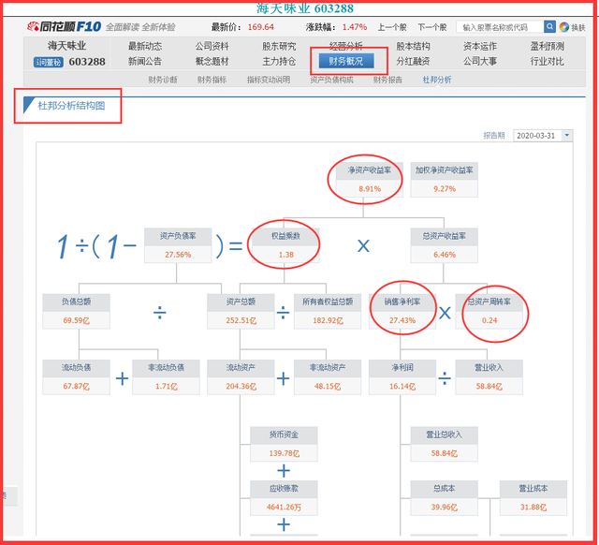Screen dimensions: 599x545
Task: Click the 非流动资产 48.15亿 box
Action: pyautogui.click(x=328, y=376)
